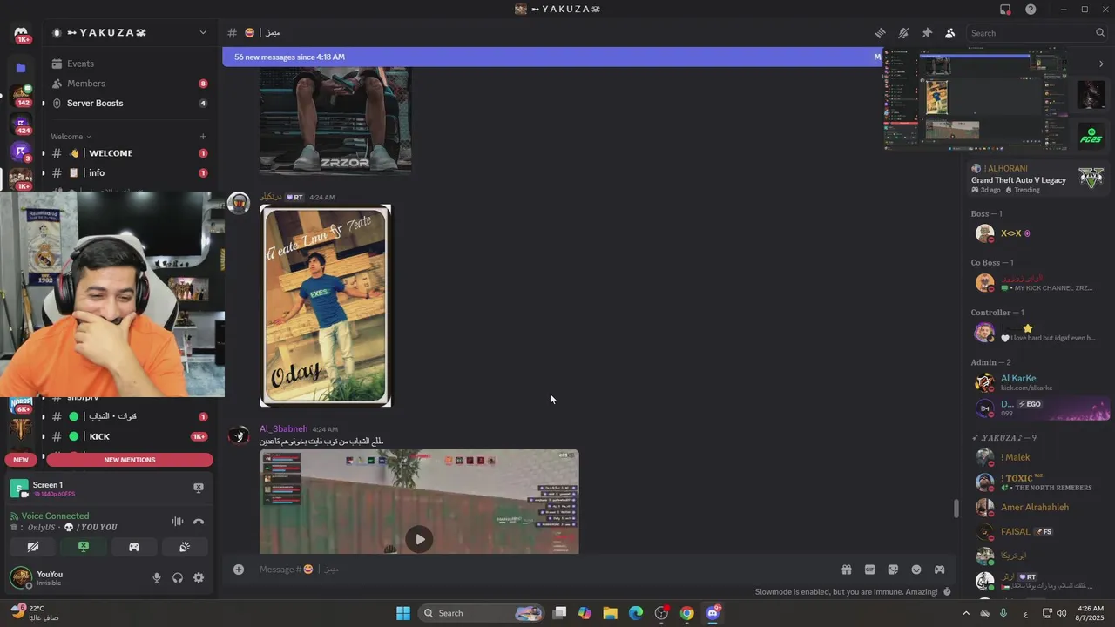Expand the YAKUZA server dropdown
Screen dimensions: 1115x627
pos(203,33)
